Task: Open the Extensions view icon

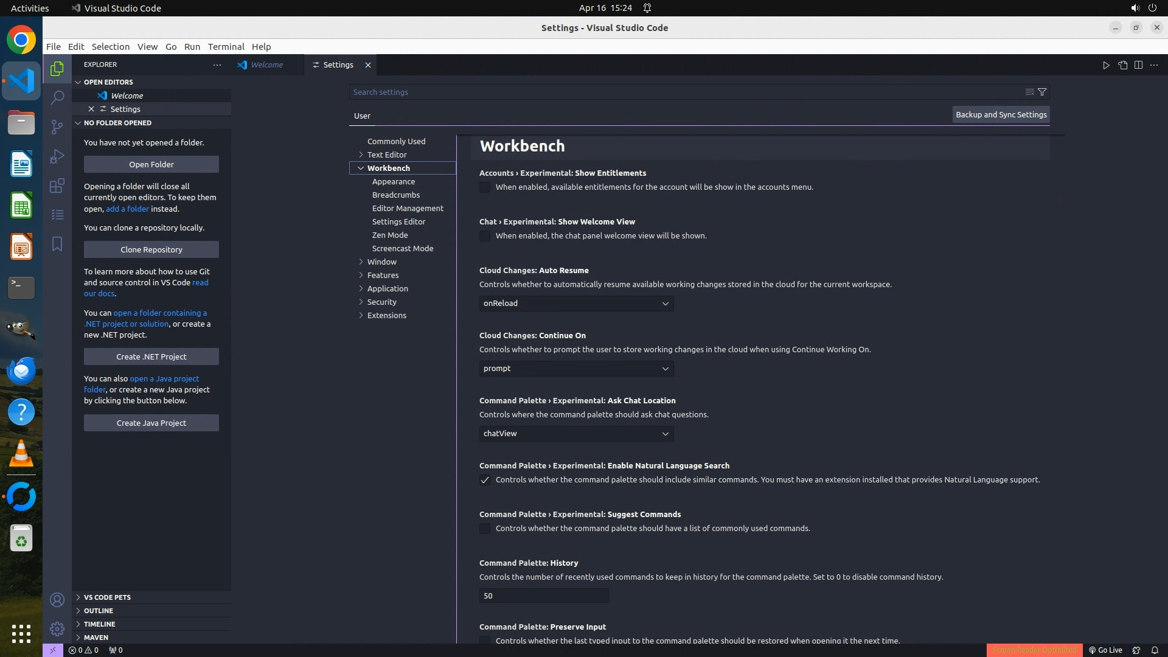Action: point(57,186)
